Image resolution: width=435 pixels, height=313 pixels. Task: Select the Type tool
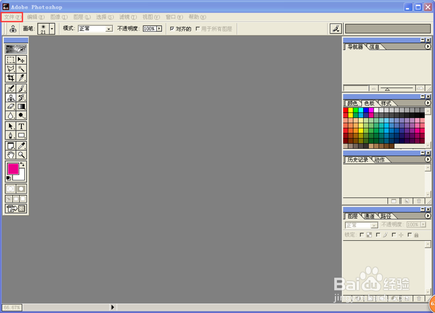tap(21, 126)
